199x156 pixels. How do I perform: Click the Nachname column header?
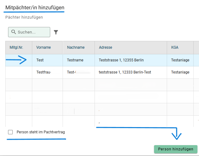click(76, 47)
